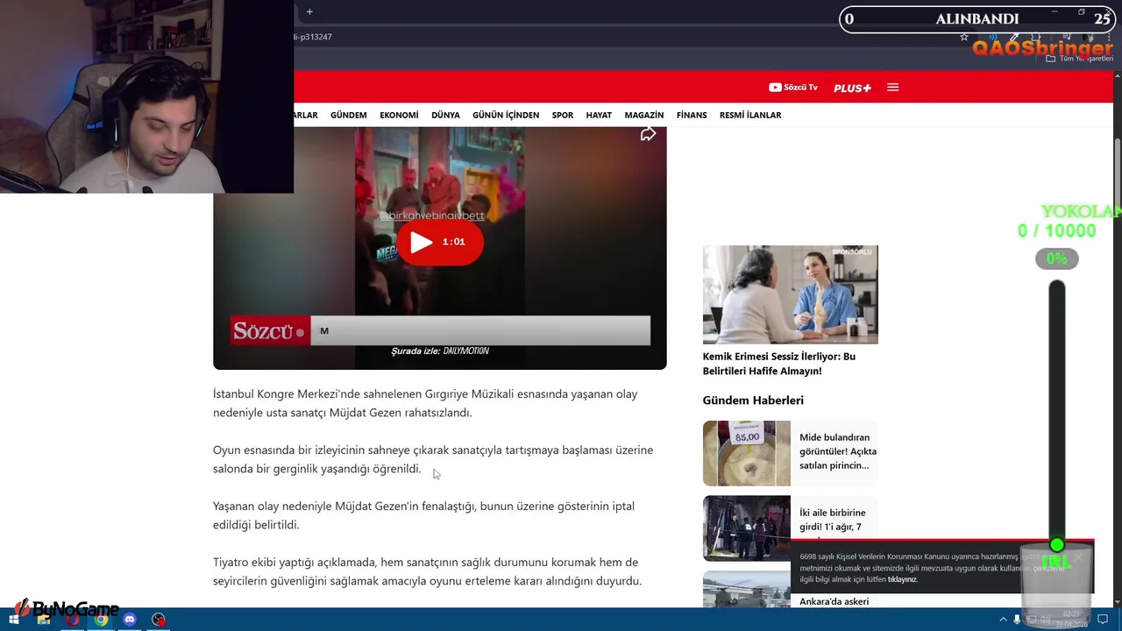The width and height of the screenshot is (1122, 631).
Task: Expand the system tray hidden icons arrow
Action: (1003, 620)
